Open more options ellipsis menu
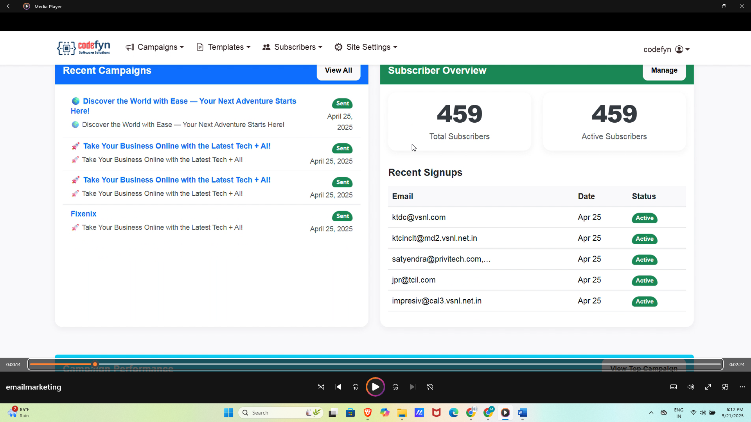Image resolution: width=751 pixels, height=422 pixels. (742, 387)
